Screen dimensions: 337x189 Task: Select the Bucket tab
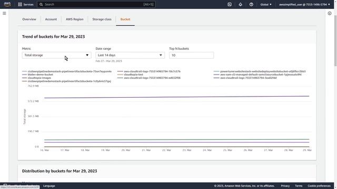(x=125, y=19)
